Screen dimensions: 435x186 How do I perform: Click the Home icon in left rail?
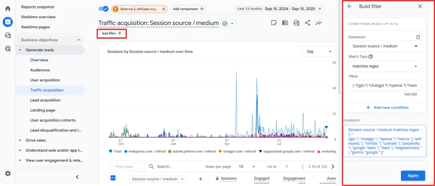(8, 8)
